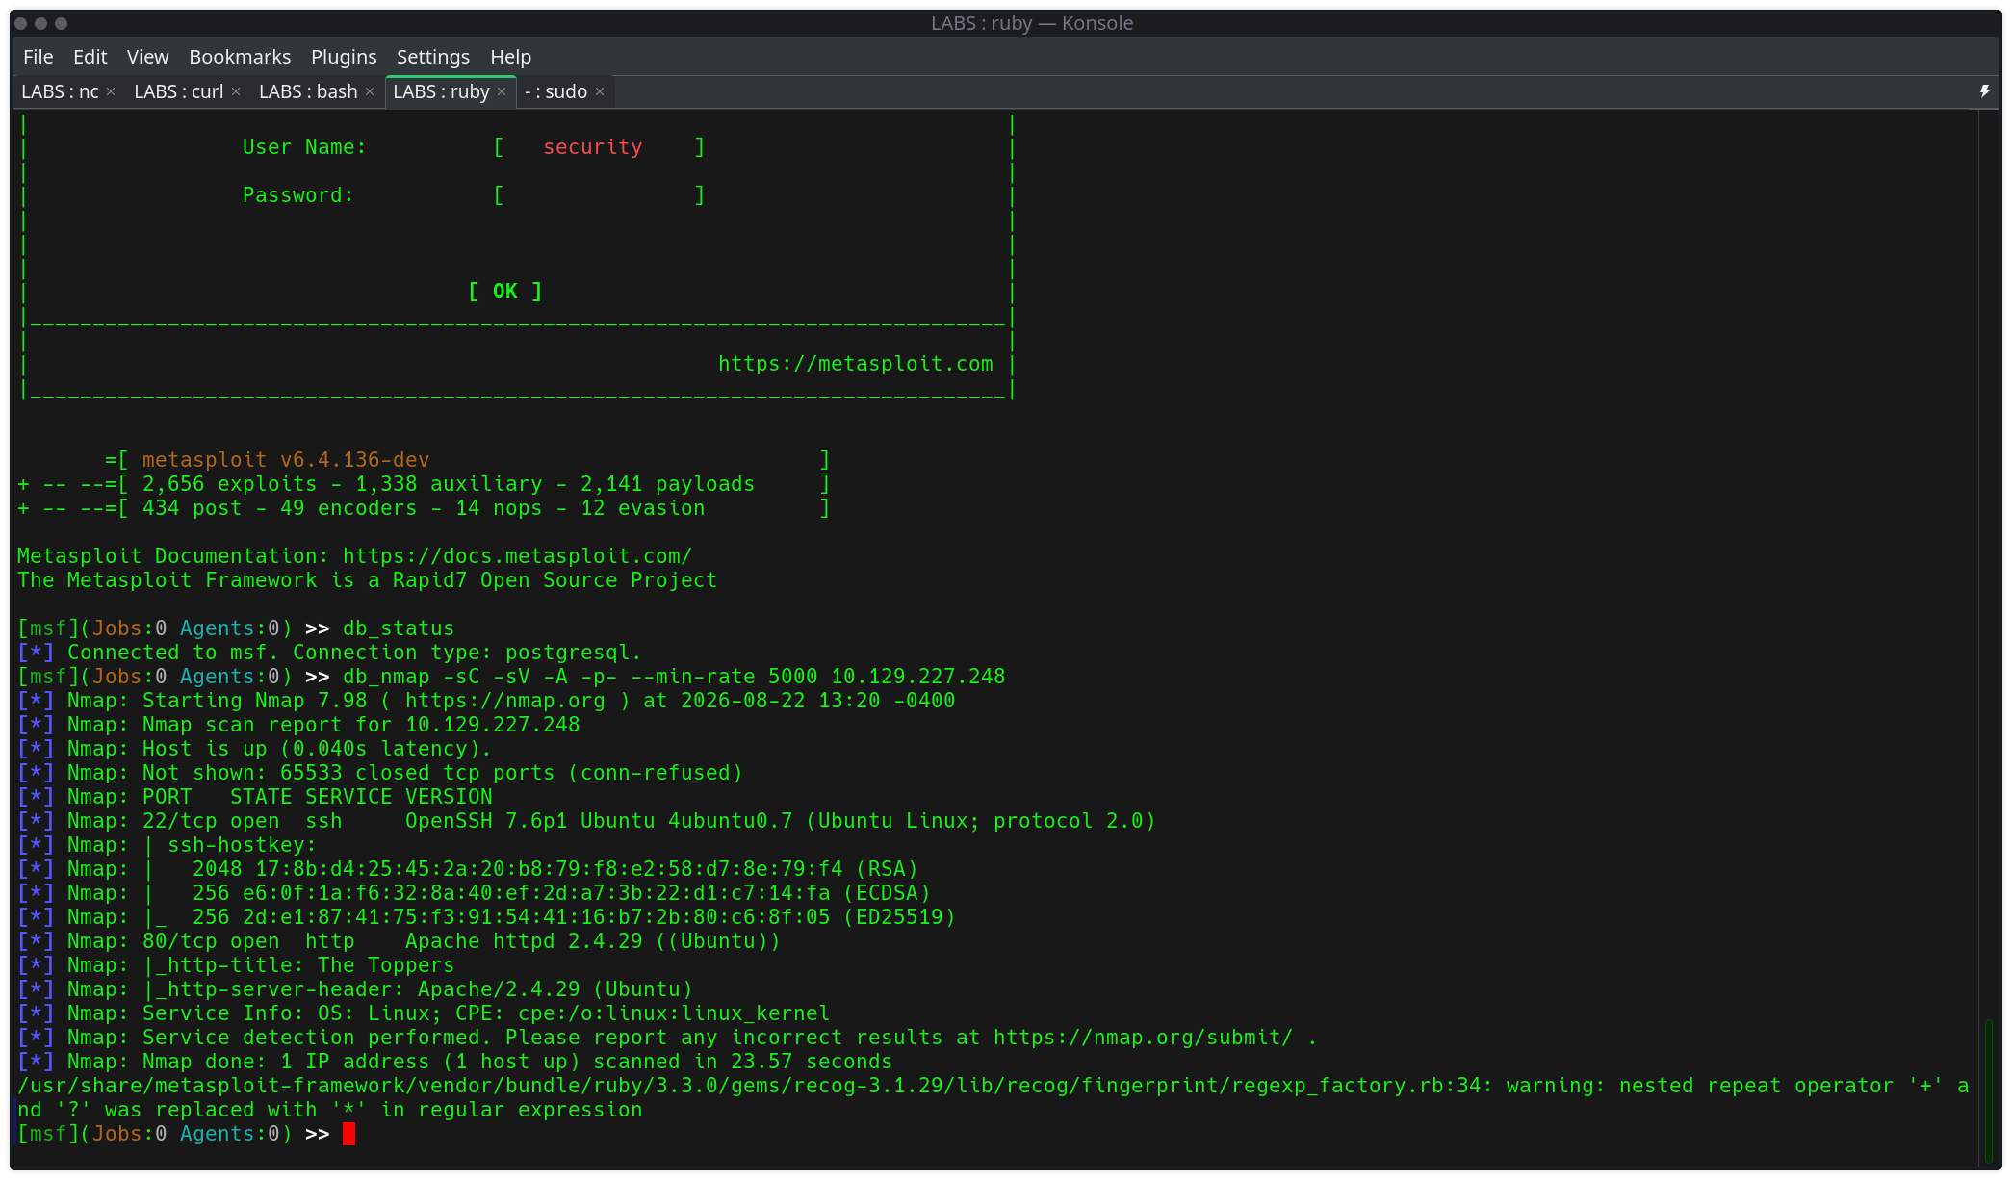Image resolution: width=2012 pixels, height=1180 pixels.
Task: Open the Plugins menu
Action: pos(344,57)
